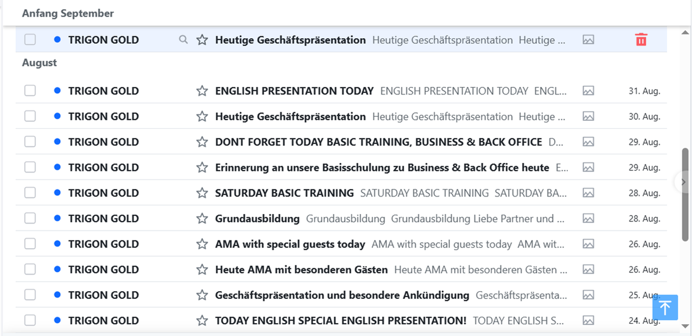Open TODAY ENGLISH SPECIAL ENGLISH PRESENTATION! email

341,320
